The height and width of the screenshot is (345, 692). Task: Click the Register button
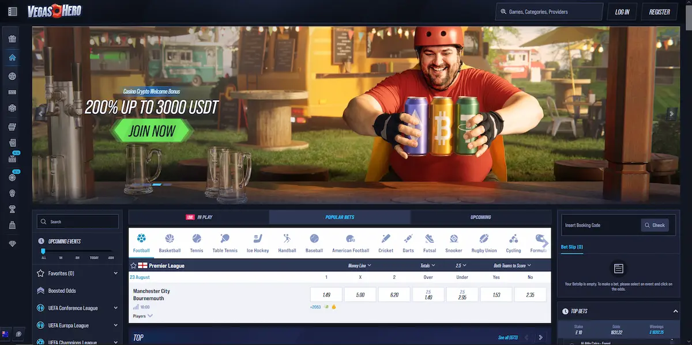click(659, 12)
